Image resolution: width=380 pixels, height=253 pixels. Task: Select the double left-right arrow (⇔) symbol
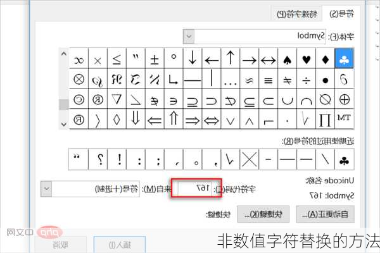click(212, 119)
